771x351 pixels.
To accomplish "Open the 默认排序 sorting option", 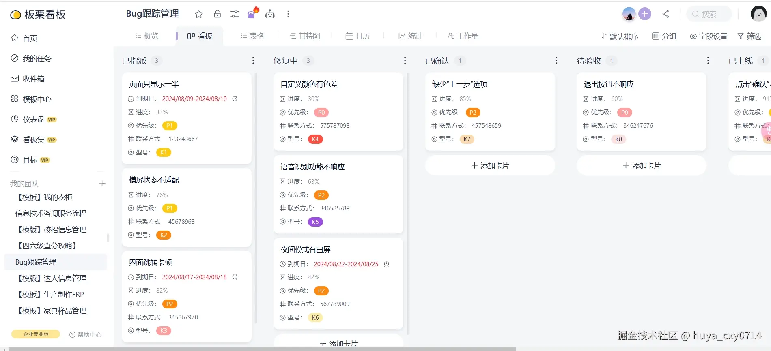I will [620, 36].
